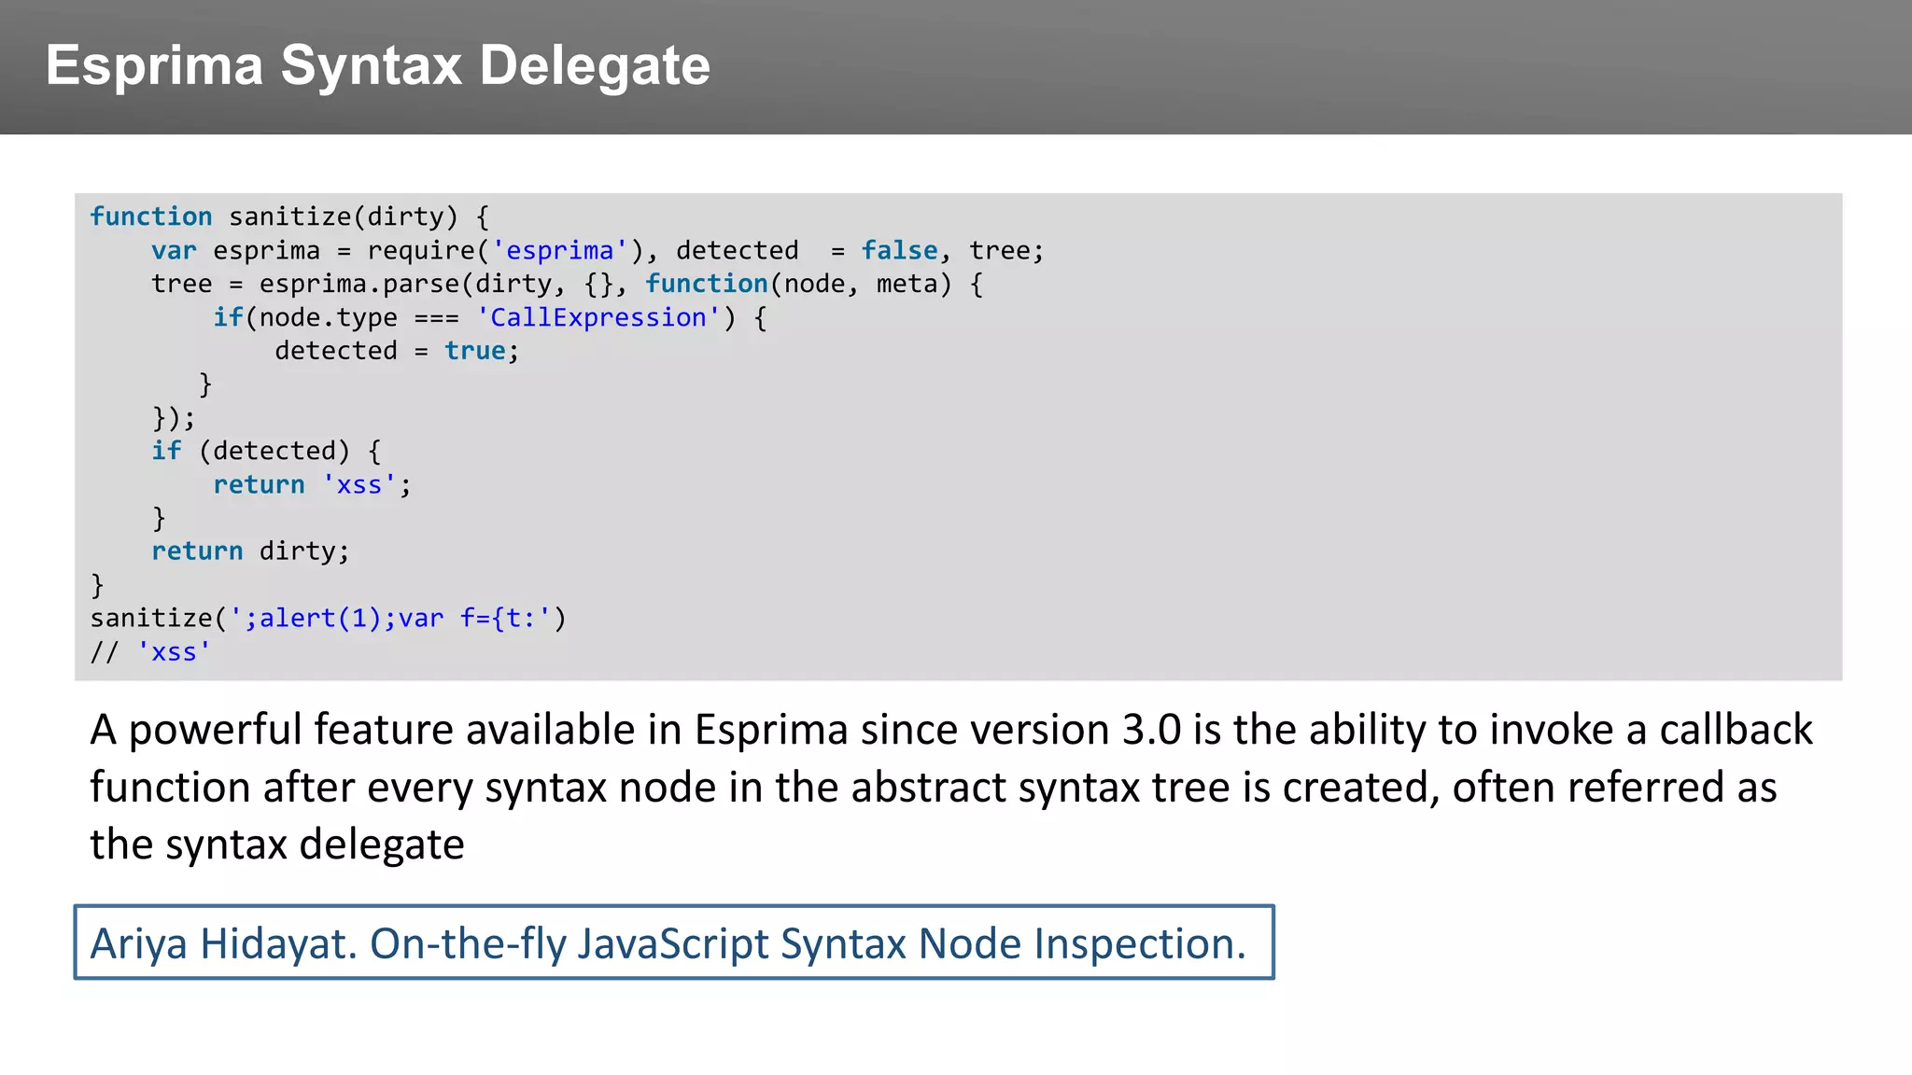Click the paragraph line starting 'A powerful feature available'

click(951, 730)
